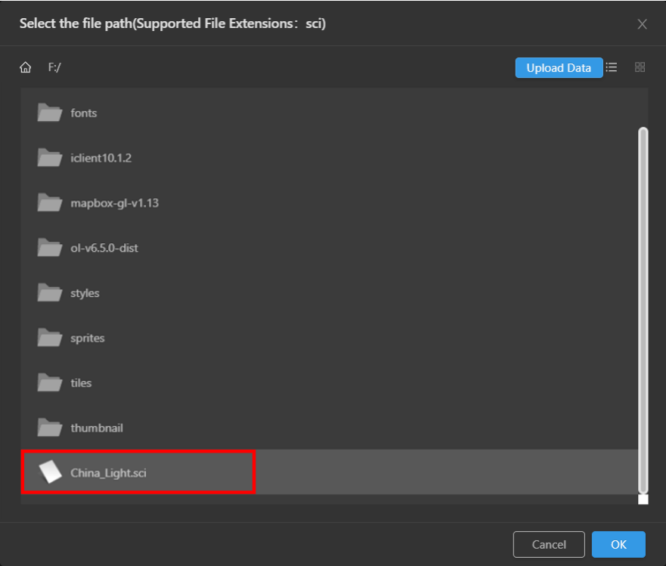Viewport: 666px width, 566px height.
Task: Click the sprites folder icon
Action: [x=50, y=338]
